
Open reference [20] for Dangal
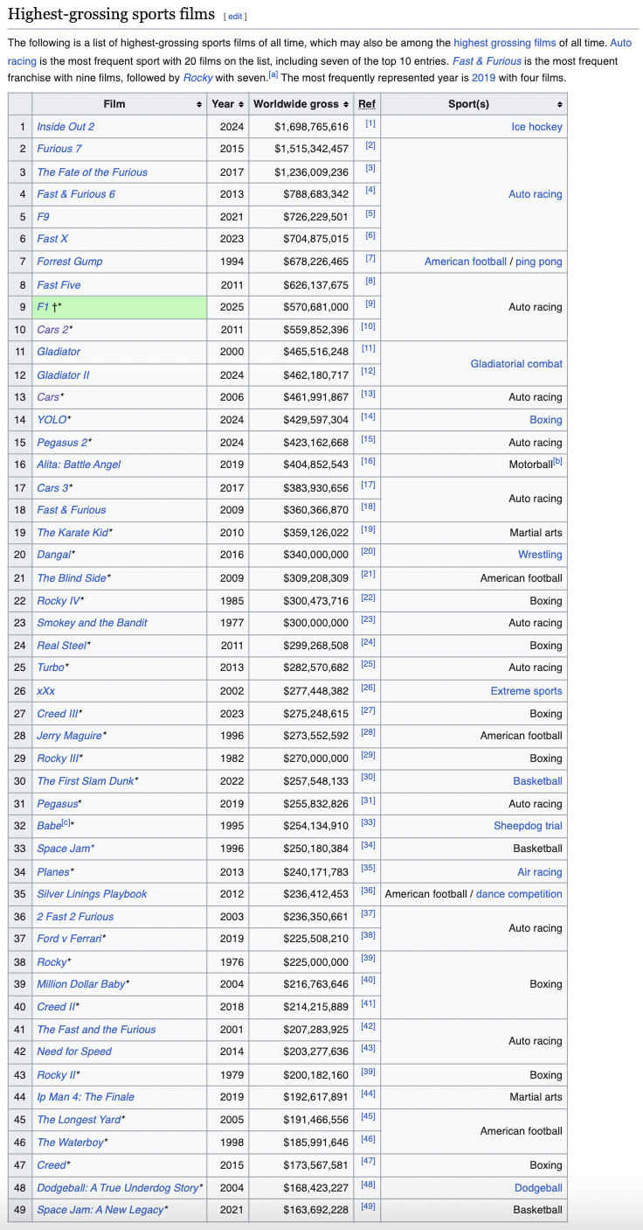[x=369, y=552]
